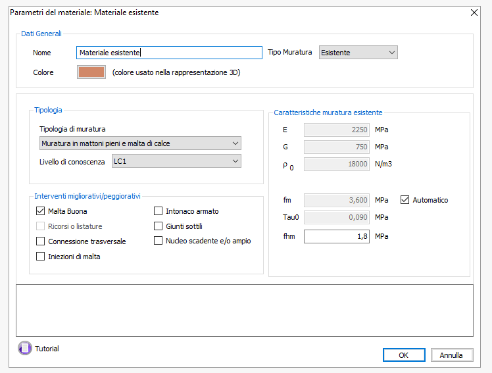Open the Tutorial link

coord(47,349)
